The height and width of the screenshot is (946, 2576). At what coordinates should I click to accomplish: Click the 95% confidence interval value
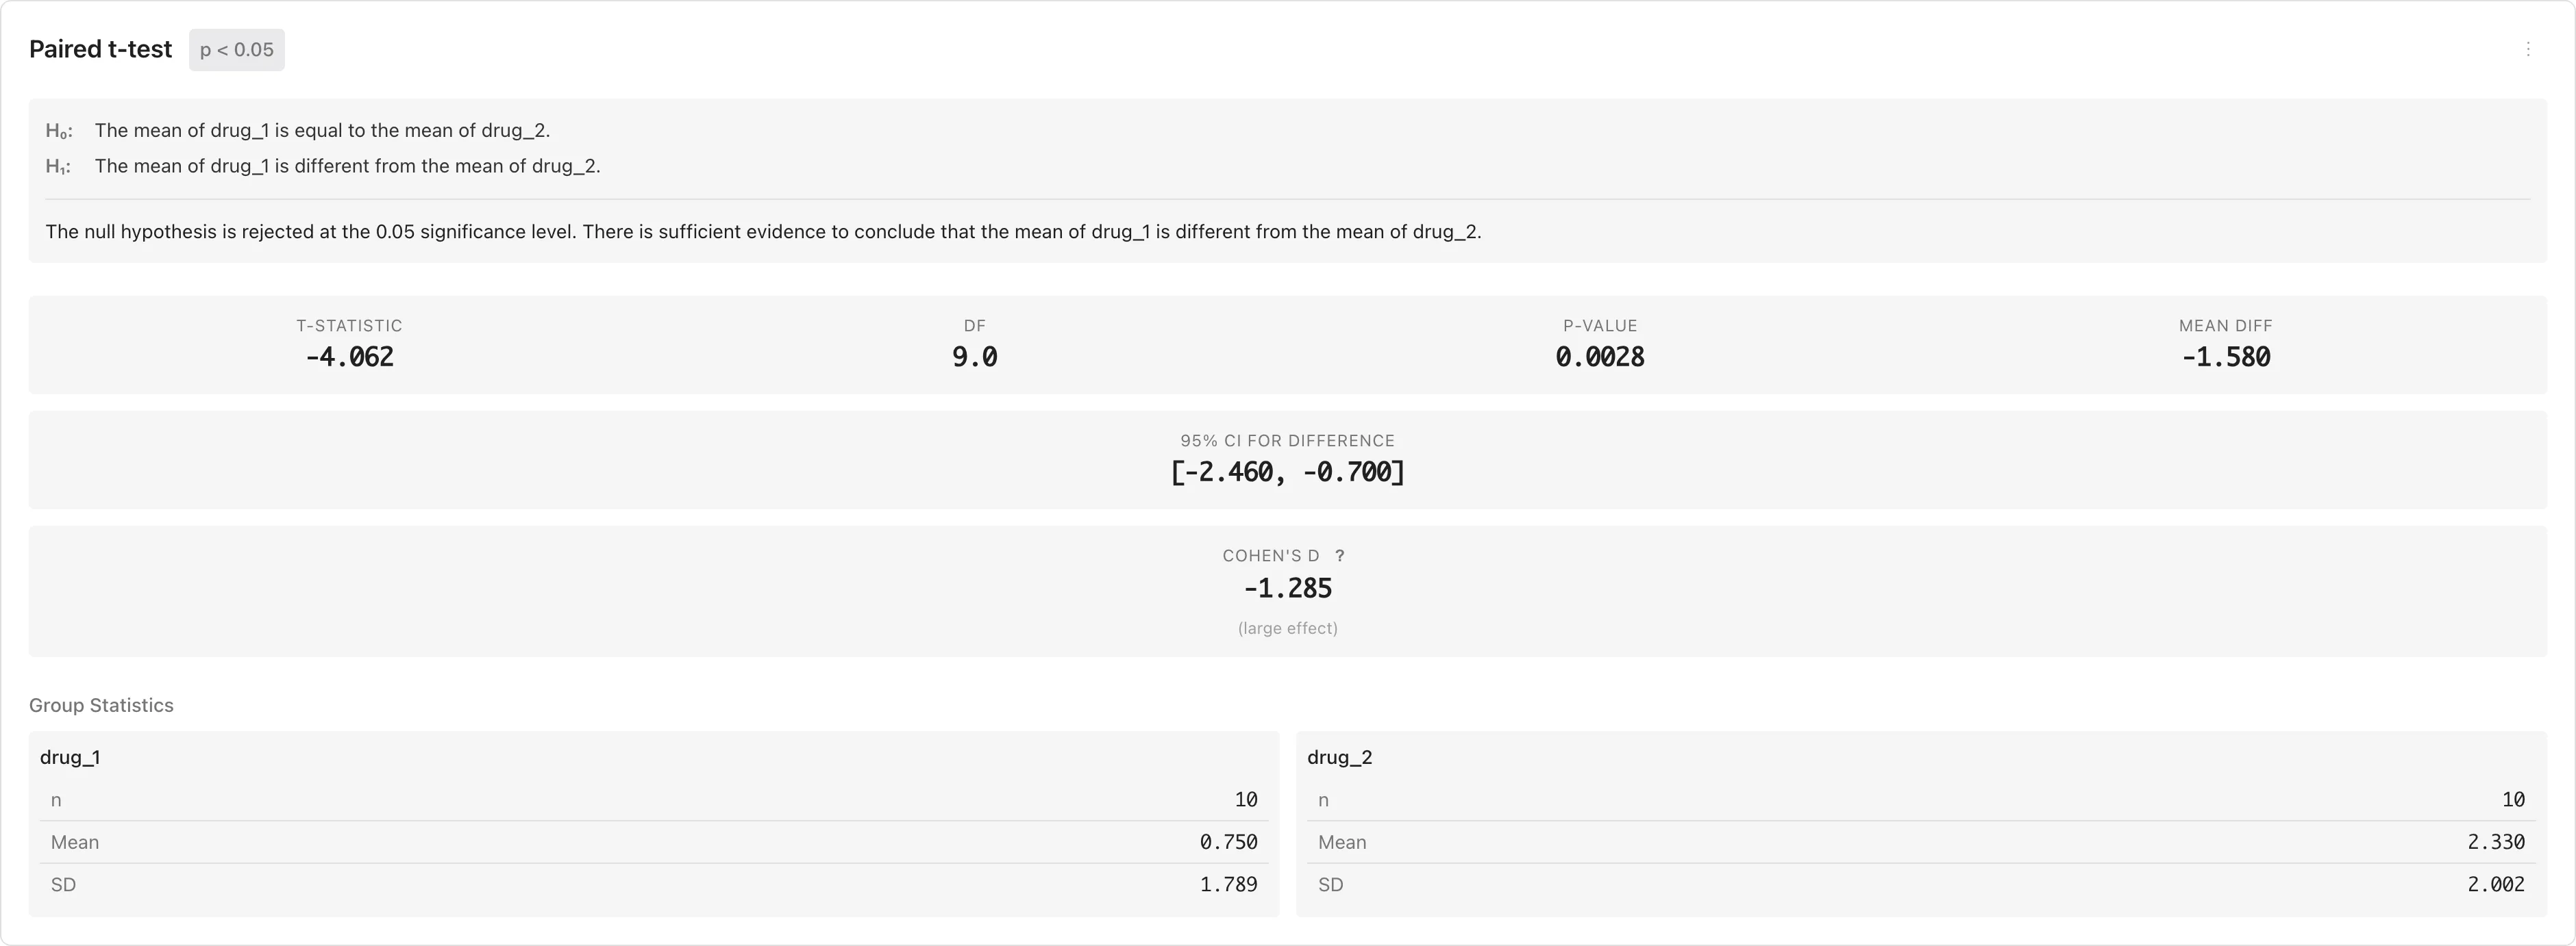(1287, 472)
